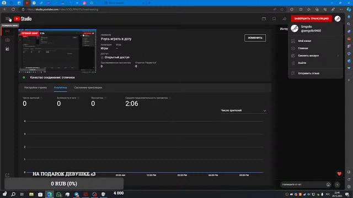The image size is (353, 198).
Task: Open the Windows Start menu
Action: pos(4,194)
